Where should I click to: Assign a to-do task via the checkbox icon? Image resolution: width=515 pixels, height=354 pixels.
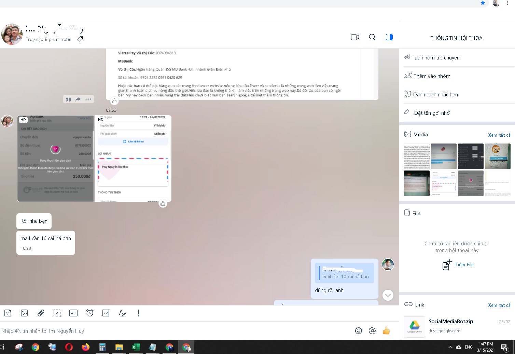coord(106,313)
